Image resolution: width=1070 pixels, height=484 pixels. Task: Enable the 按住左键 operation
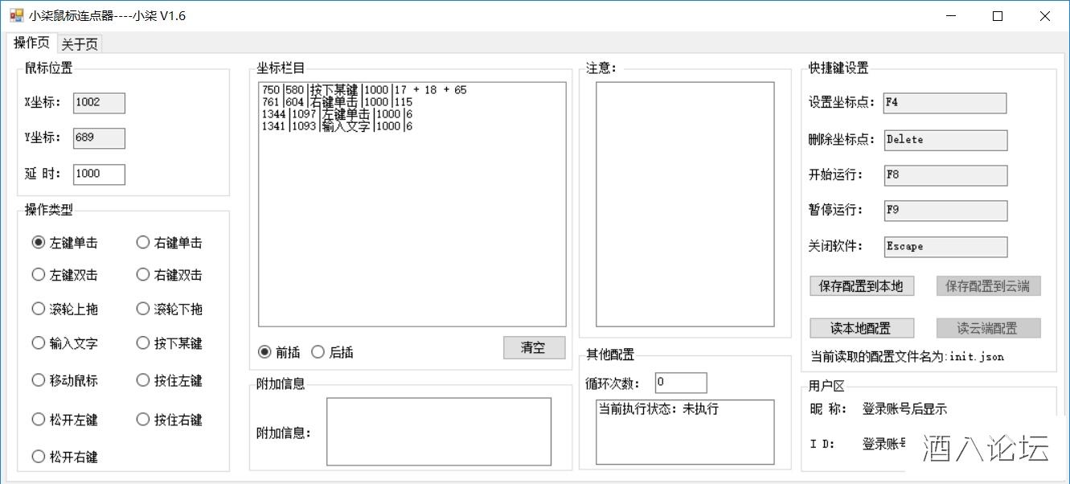pos(142,380)
